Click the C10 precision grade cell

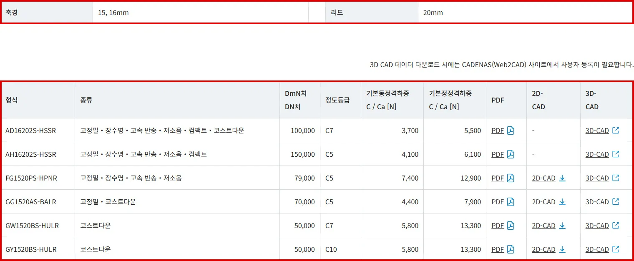332,249
